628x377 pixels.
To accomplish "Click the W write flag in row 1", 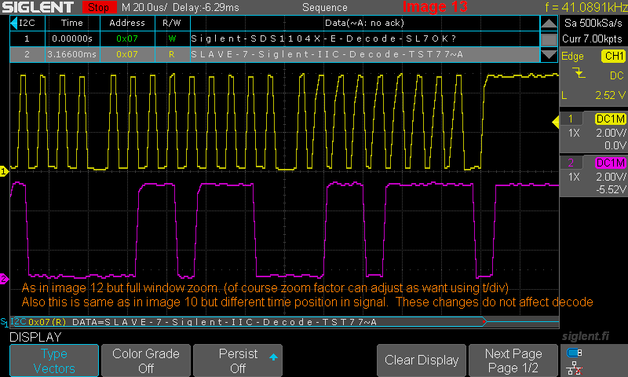I will [172, 38].
